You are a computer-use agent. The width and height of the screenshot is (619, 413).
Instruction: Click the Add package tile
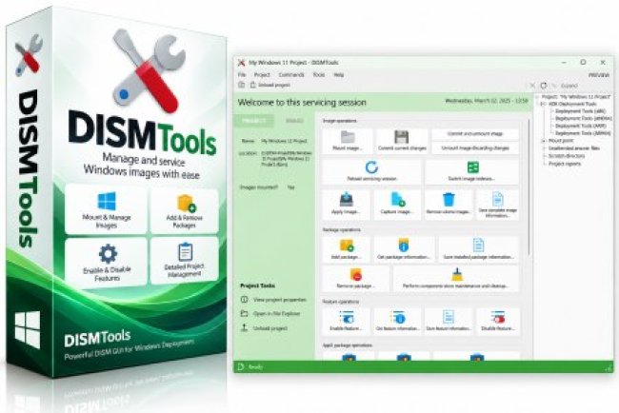[x=347, y=249]
